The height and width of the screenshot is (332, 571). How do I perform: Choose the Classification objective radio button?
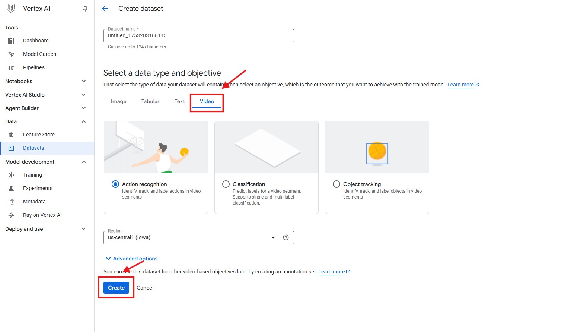pos(226,184)
